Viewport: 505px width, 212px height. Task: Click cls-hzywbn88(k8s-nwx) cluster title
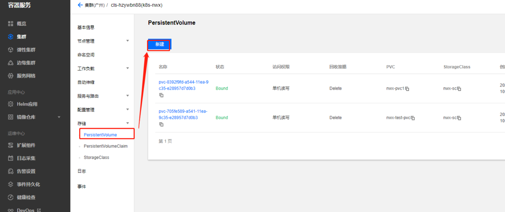pyautogui.click(x=137, y=5)
